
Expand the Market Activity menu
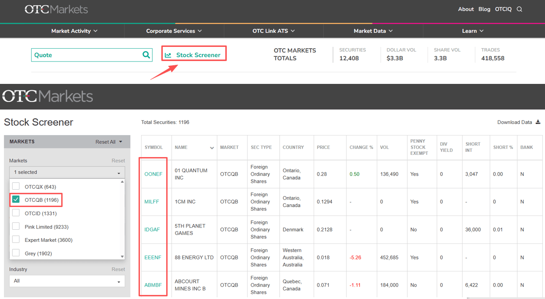point(74,31)
